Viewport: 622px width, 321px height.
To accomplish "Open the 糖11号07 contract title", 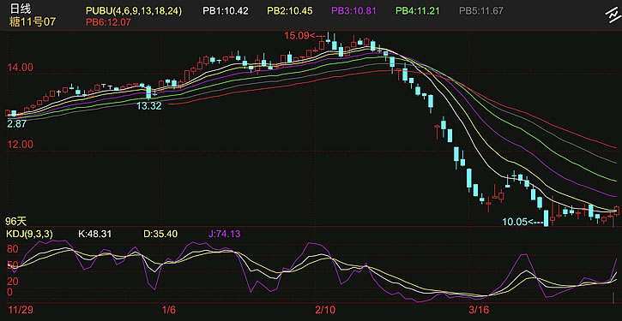I will [33, 21].
